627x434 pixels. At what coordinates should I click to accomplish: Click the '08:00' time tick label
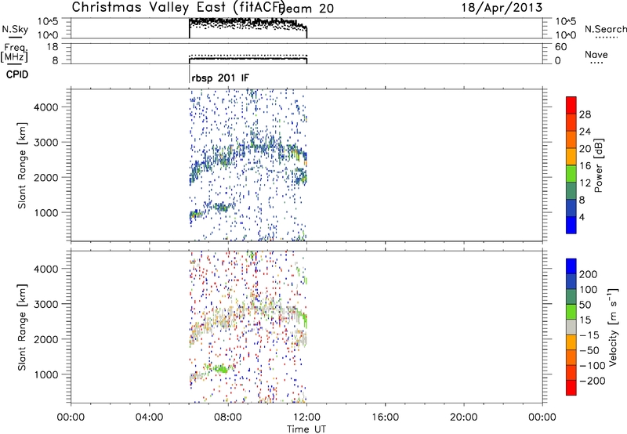tap(228, 418)
